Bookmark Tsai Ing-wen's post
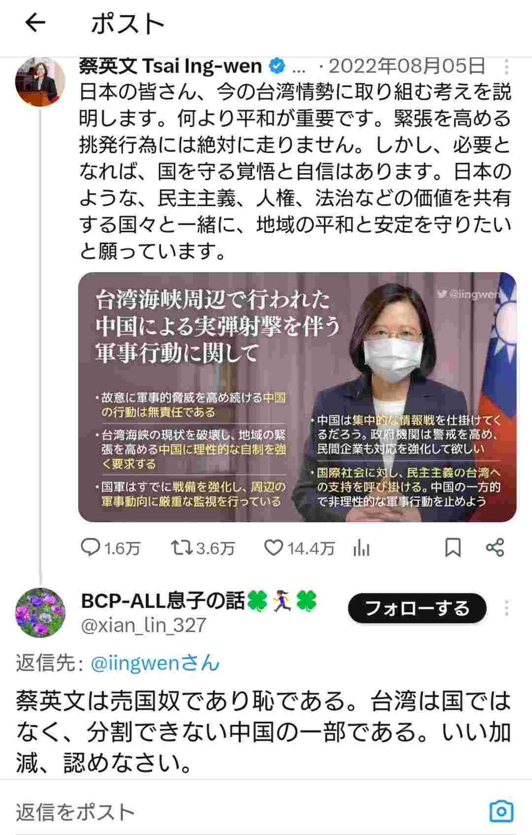532x835 pixels. 453,548
